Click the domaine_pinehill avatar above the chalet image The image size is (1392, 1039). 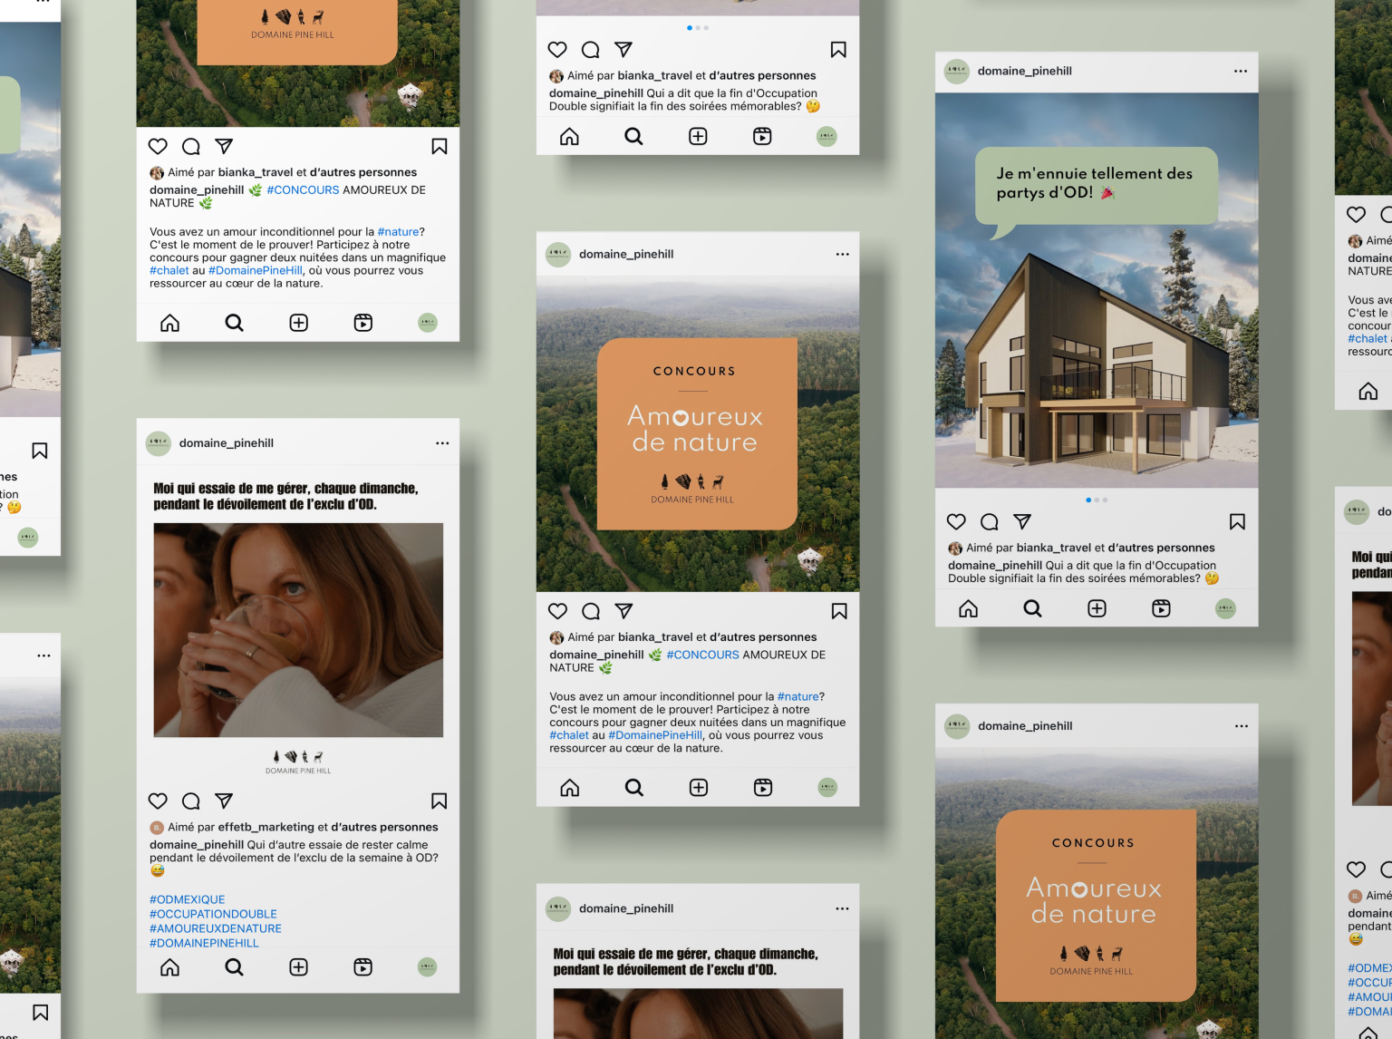pos(957,72)
